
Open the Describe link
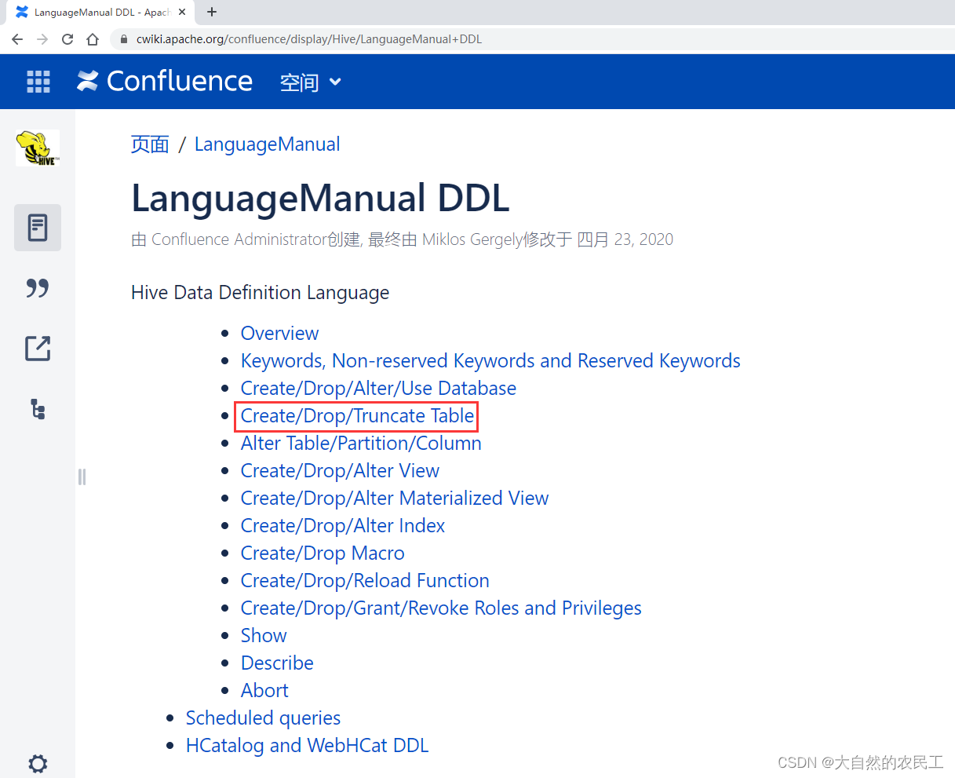277,663
